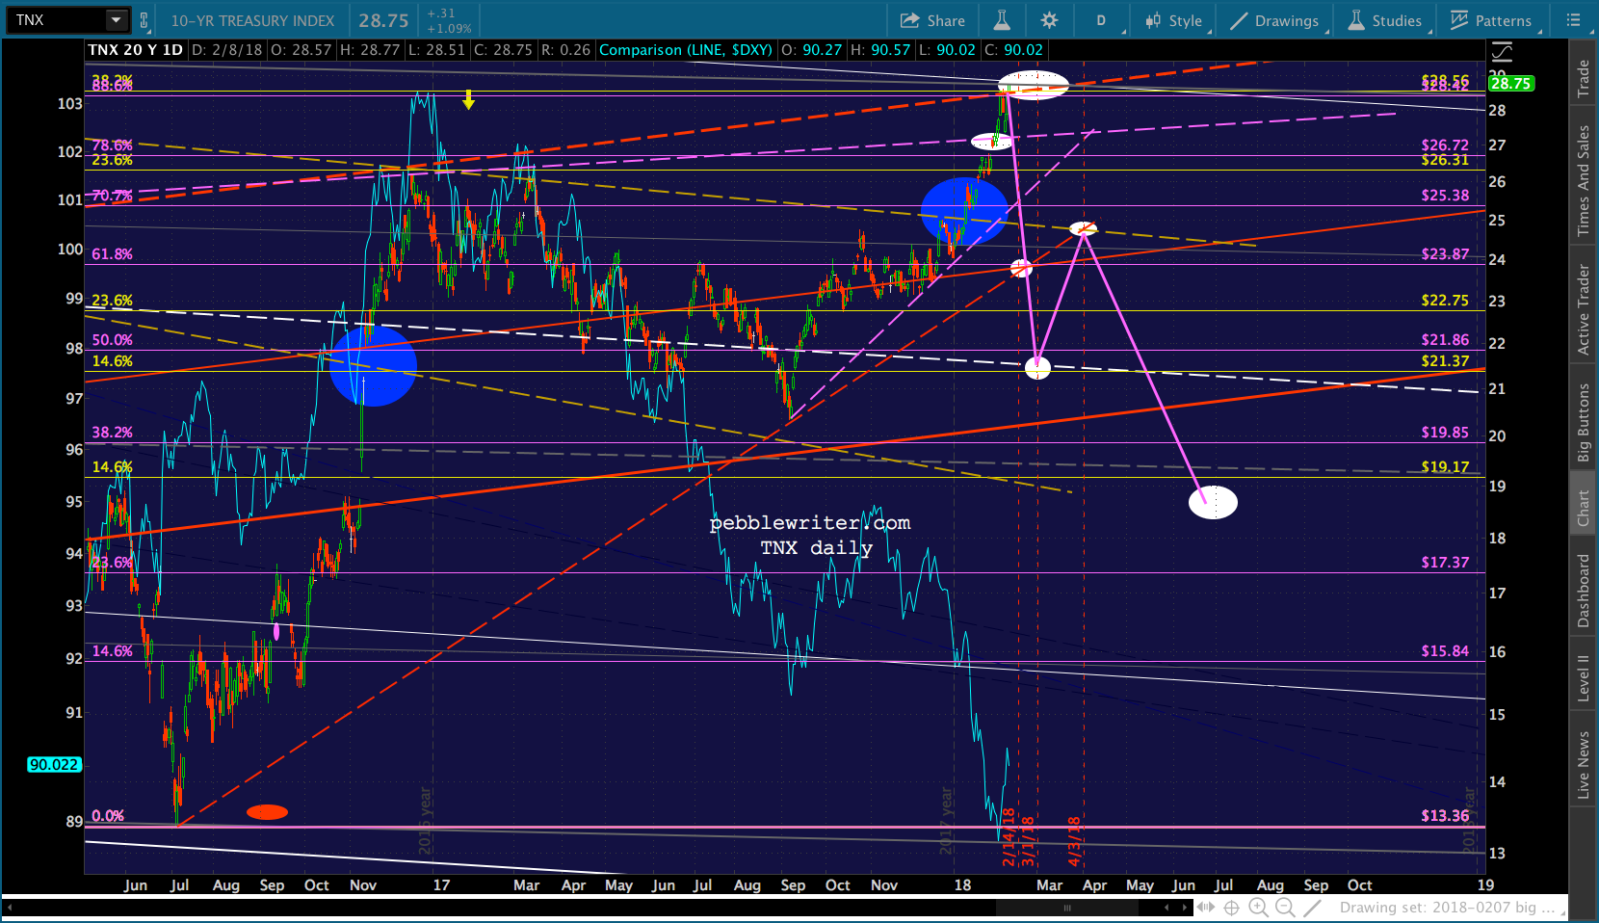Click the zoom out magnifier
This screenshot has height=923, width=1599.
(1285, 908)
